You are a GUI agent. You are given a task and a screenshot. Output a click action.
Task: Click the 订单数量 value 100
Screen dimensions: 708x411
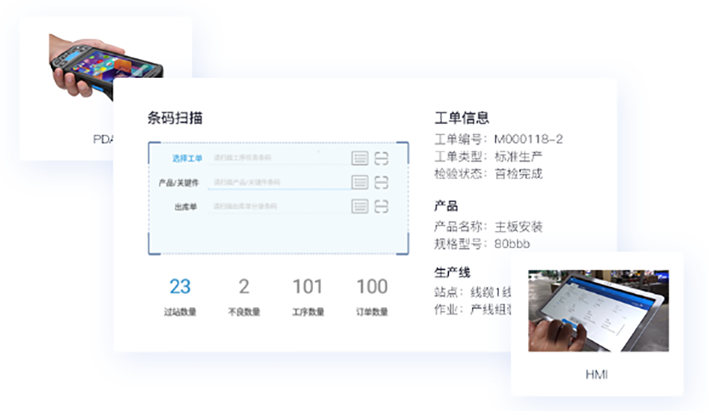[x=372, y=287]
